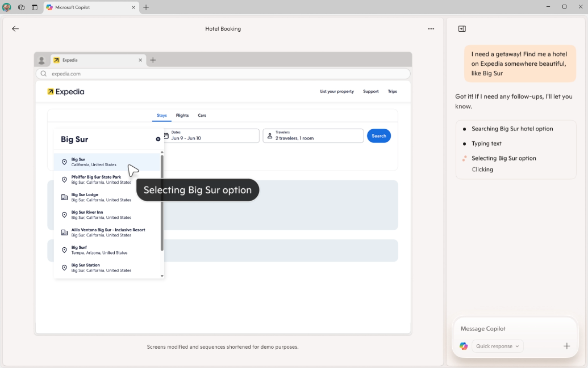Click the scroll down arrow of suggestions

pos(162,276)
